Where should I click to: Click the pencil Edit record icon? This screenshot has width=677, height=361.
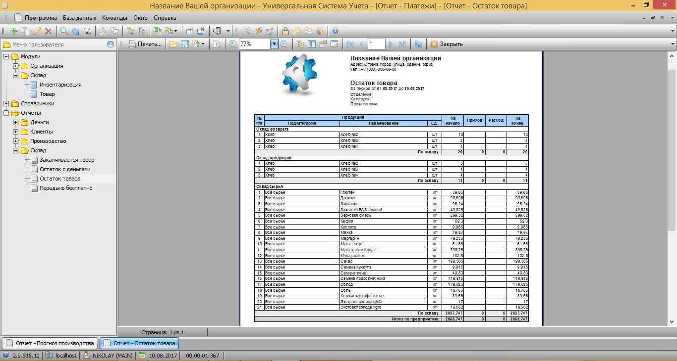[37, 31]
